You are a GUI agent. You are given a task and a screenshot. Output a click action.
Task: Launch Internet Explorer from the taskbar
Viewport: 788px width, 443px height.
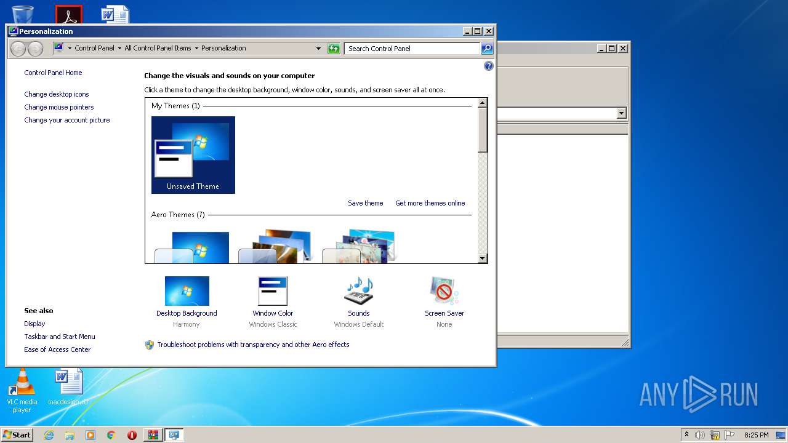49,435
